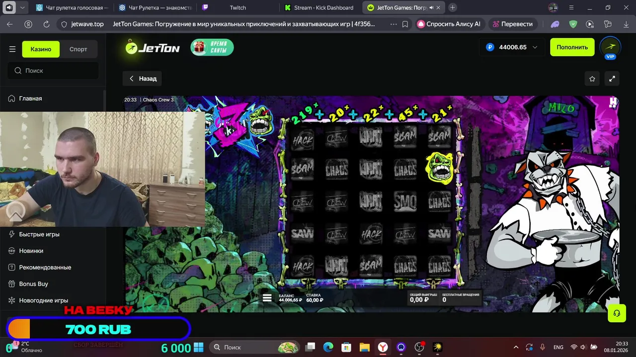Open Yandex Browser from the taskbar
This screenshot has height=357, width=636.
(383, 347)
